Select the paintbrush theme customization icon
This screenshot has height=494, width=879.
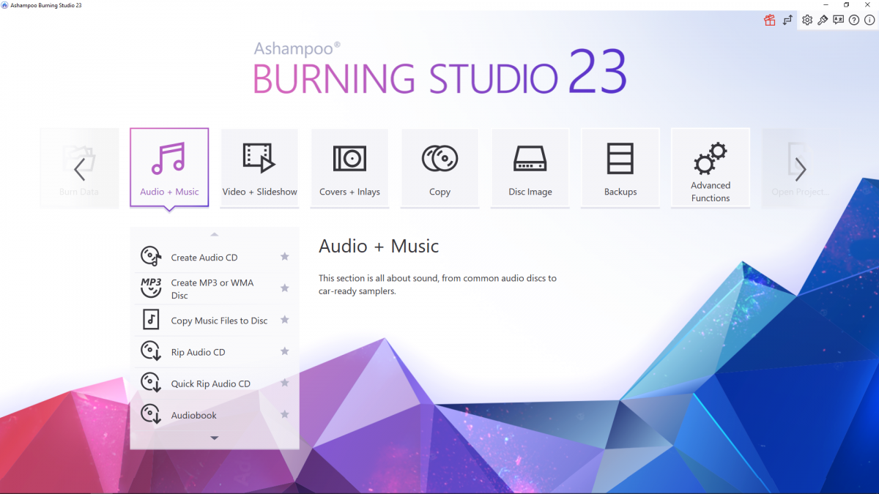[x=822, y=20]
